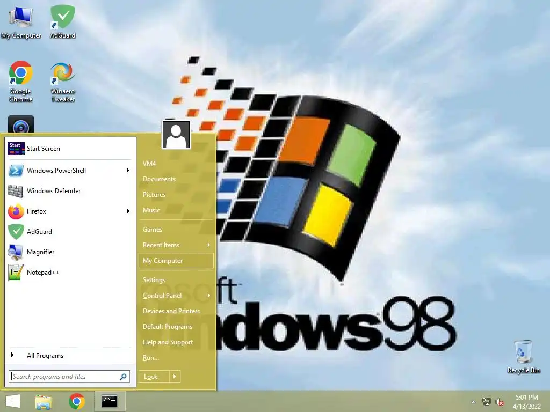Click the Lock button
Screen dimensions: 550x412
[x=154, y=377]
